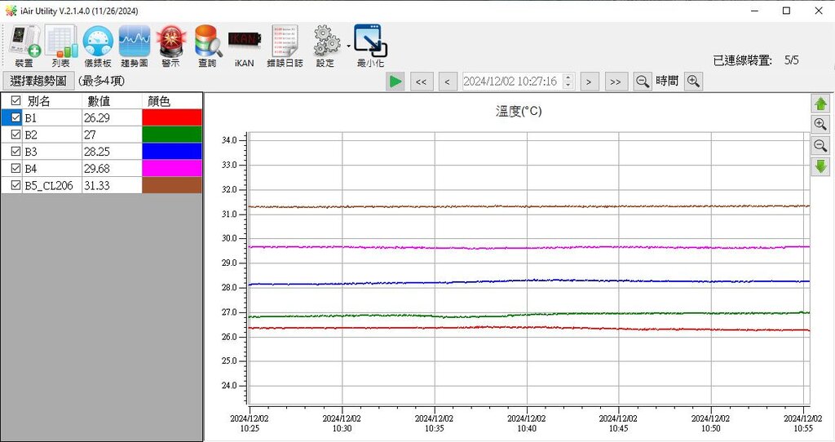The height and width of the screenshot is (442, 835).
Task: Decrement the date-time spinner down arrow
Action: (568, 85)
